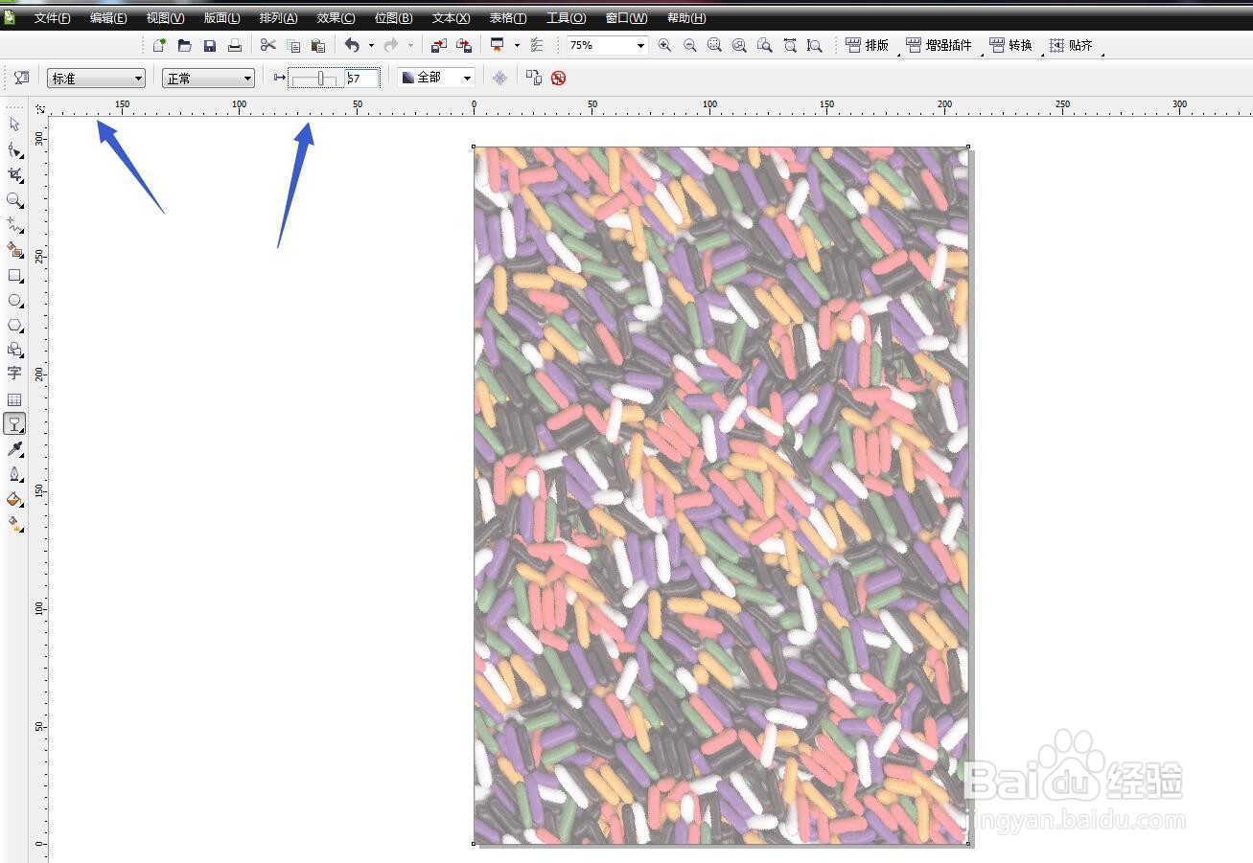The width and height of the screenshot is (1253, 863).
Task: Open the 文件(F) menu
Action: pos(52,18)
